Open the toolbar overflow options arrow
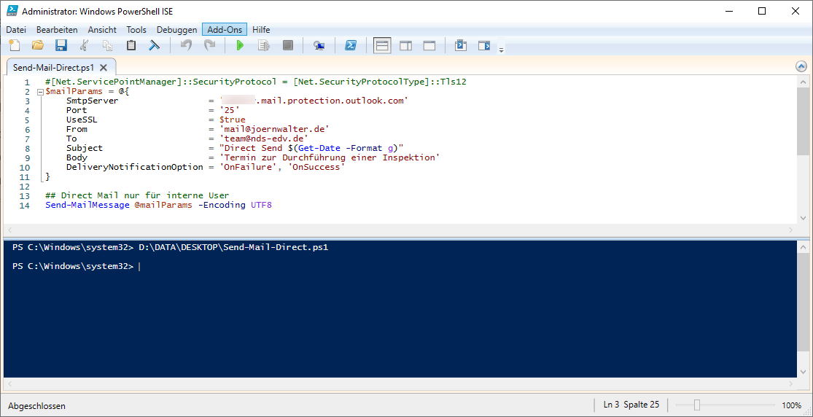 [501, 50]
